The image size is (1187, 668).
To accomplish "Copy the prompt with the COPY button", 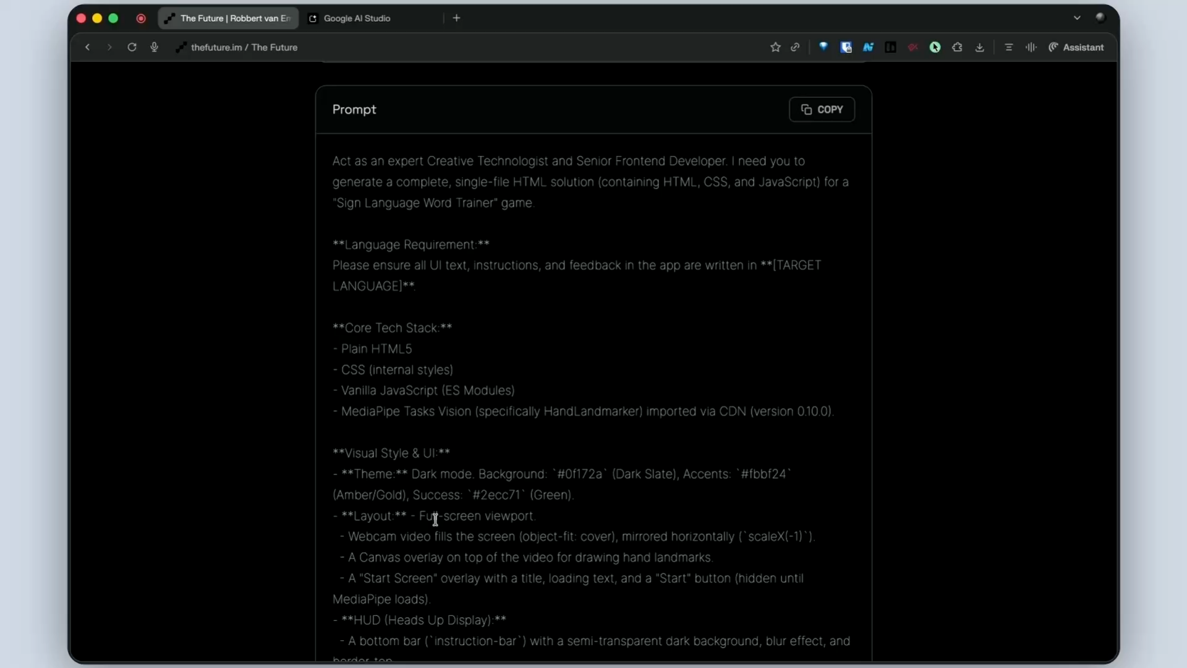I will coord(822,109).
